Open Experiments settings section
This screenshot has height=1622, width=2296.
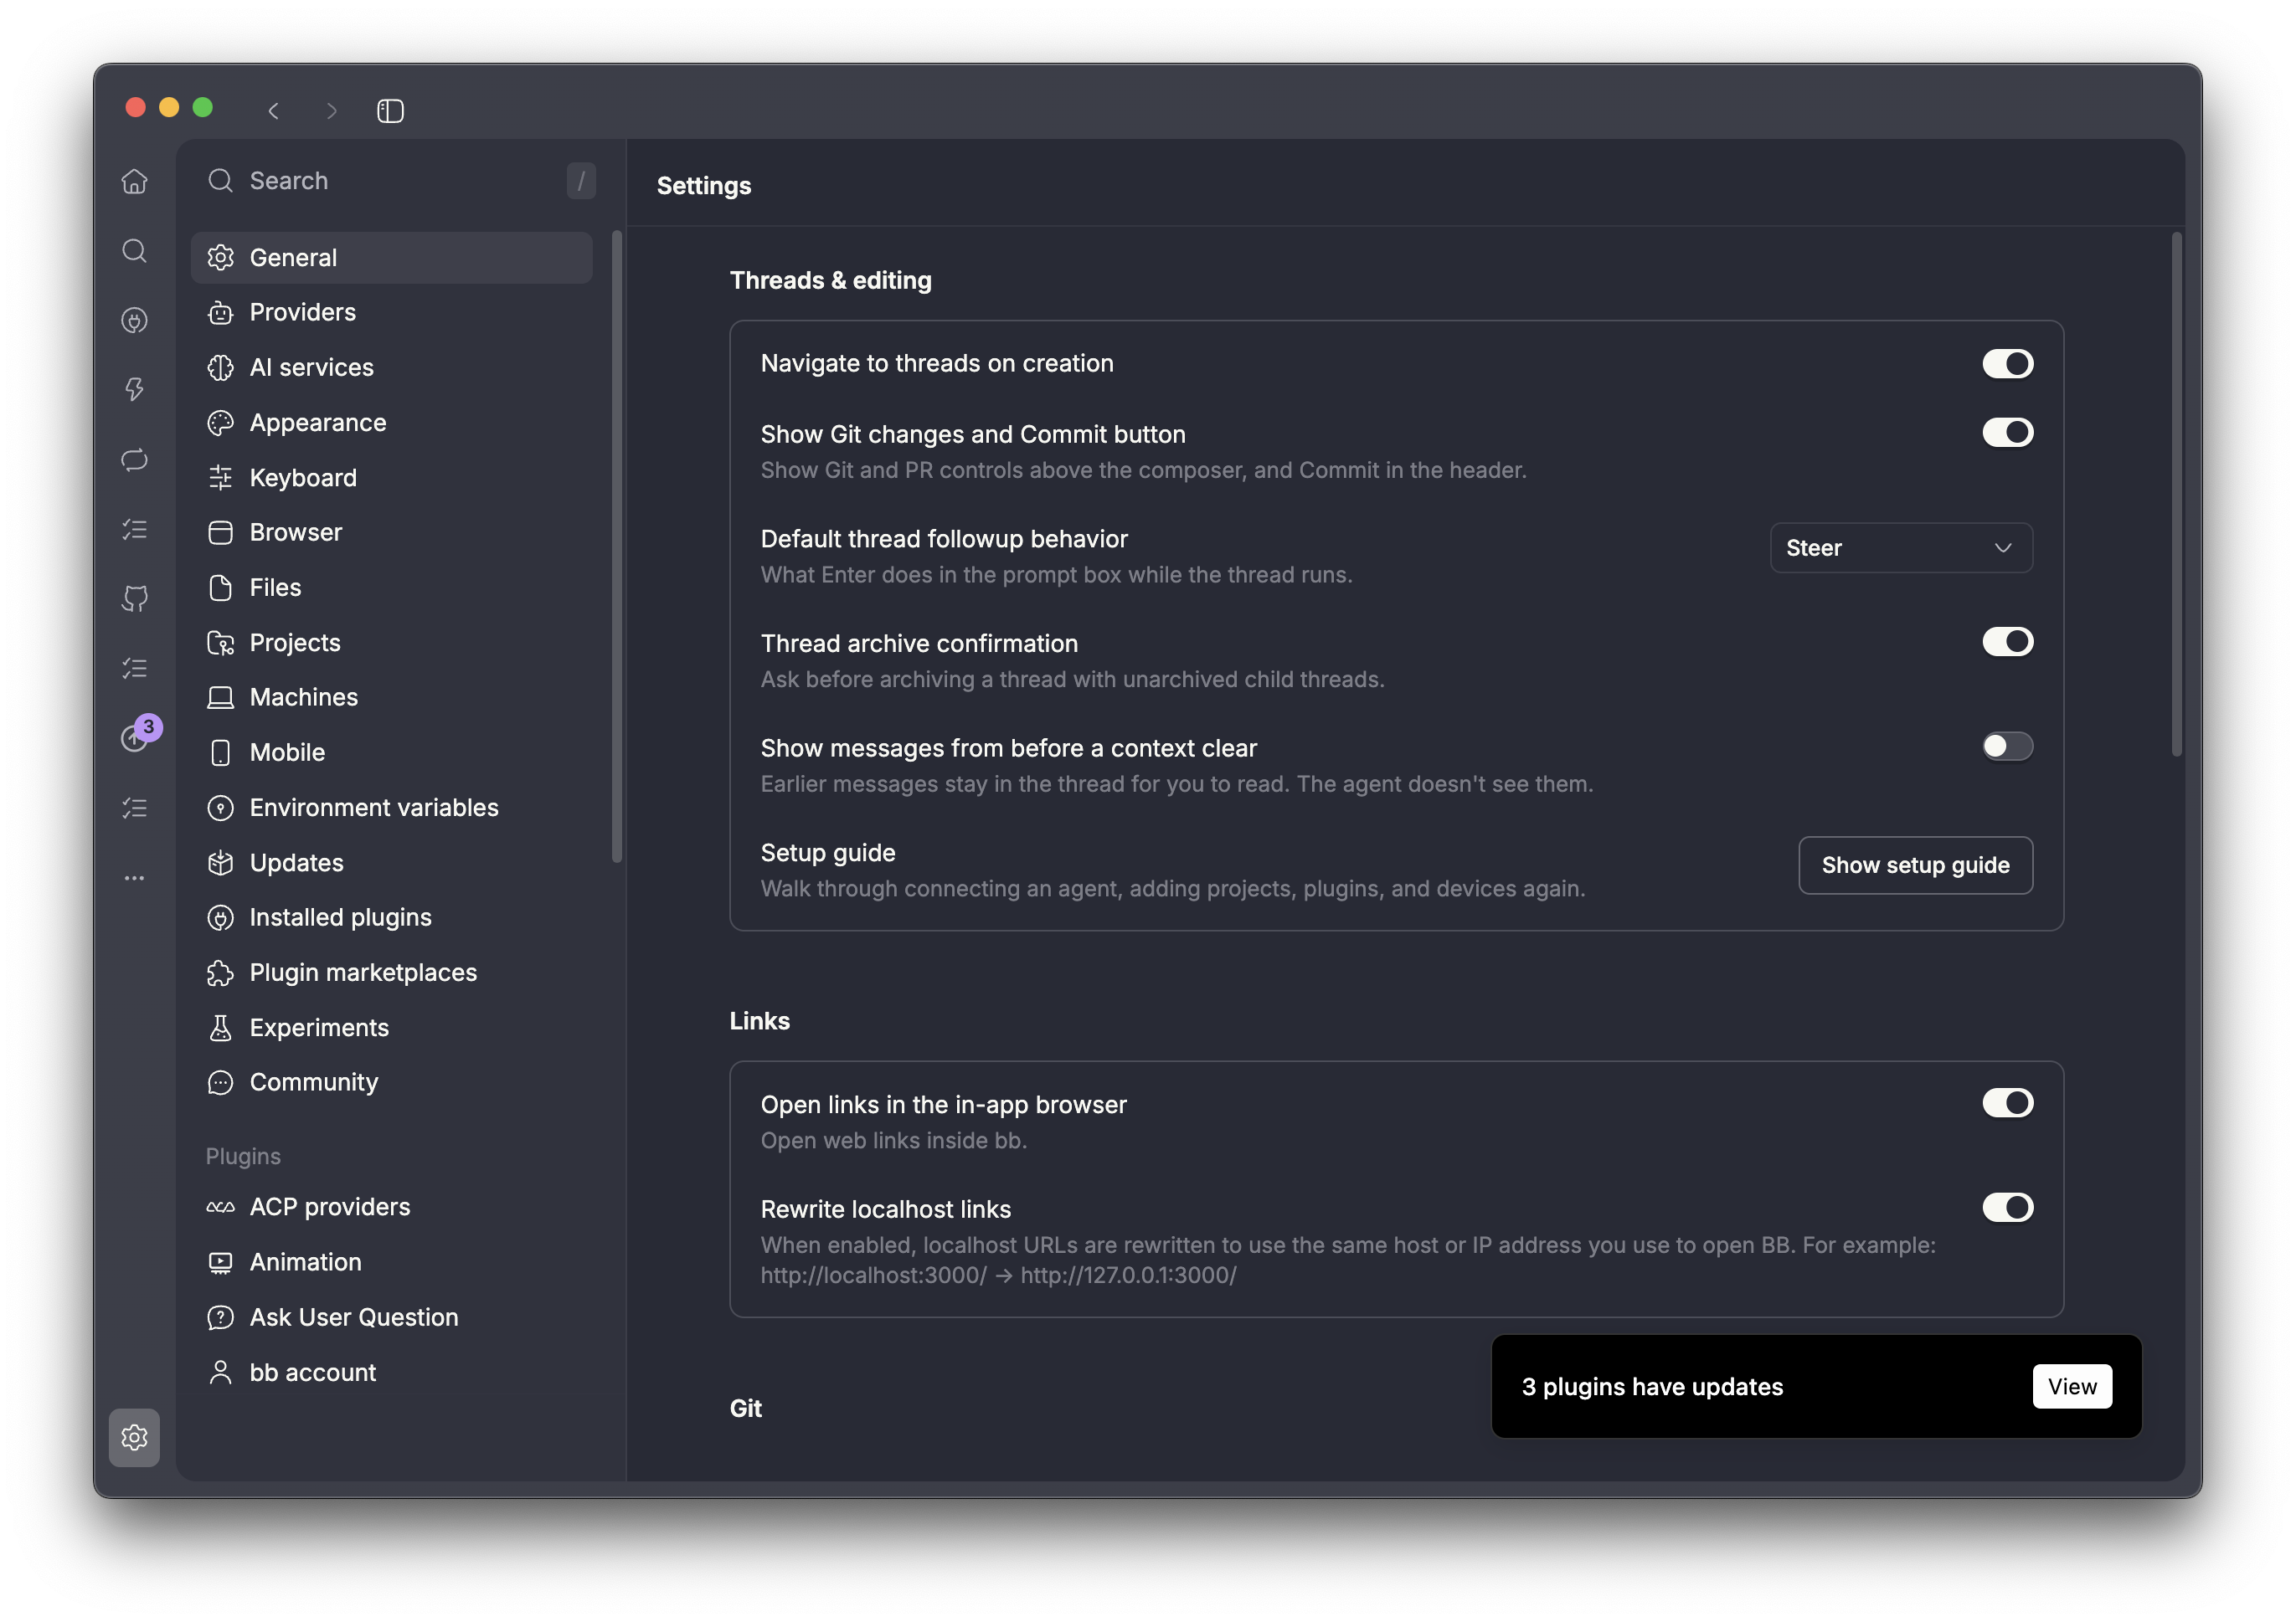391,1028
